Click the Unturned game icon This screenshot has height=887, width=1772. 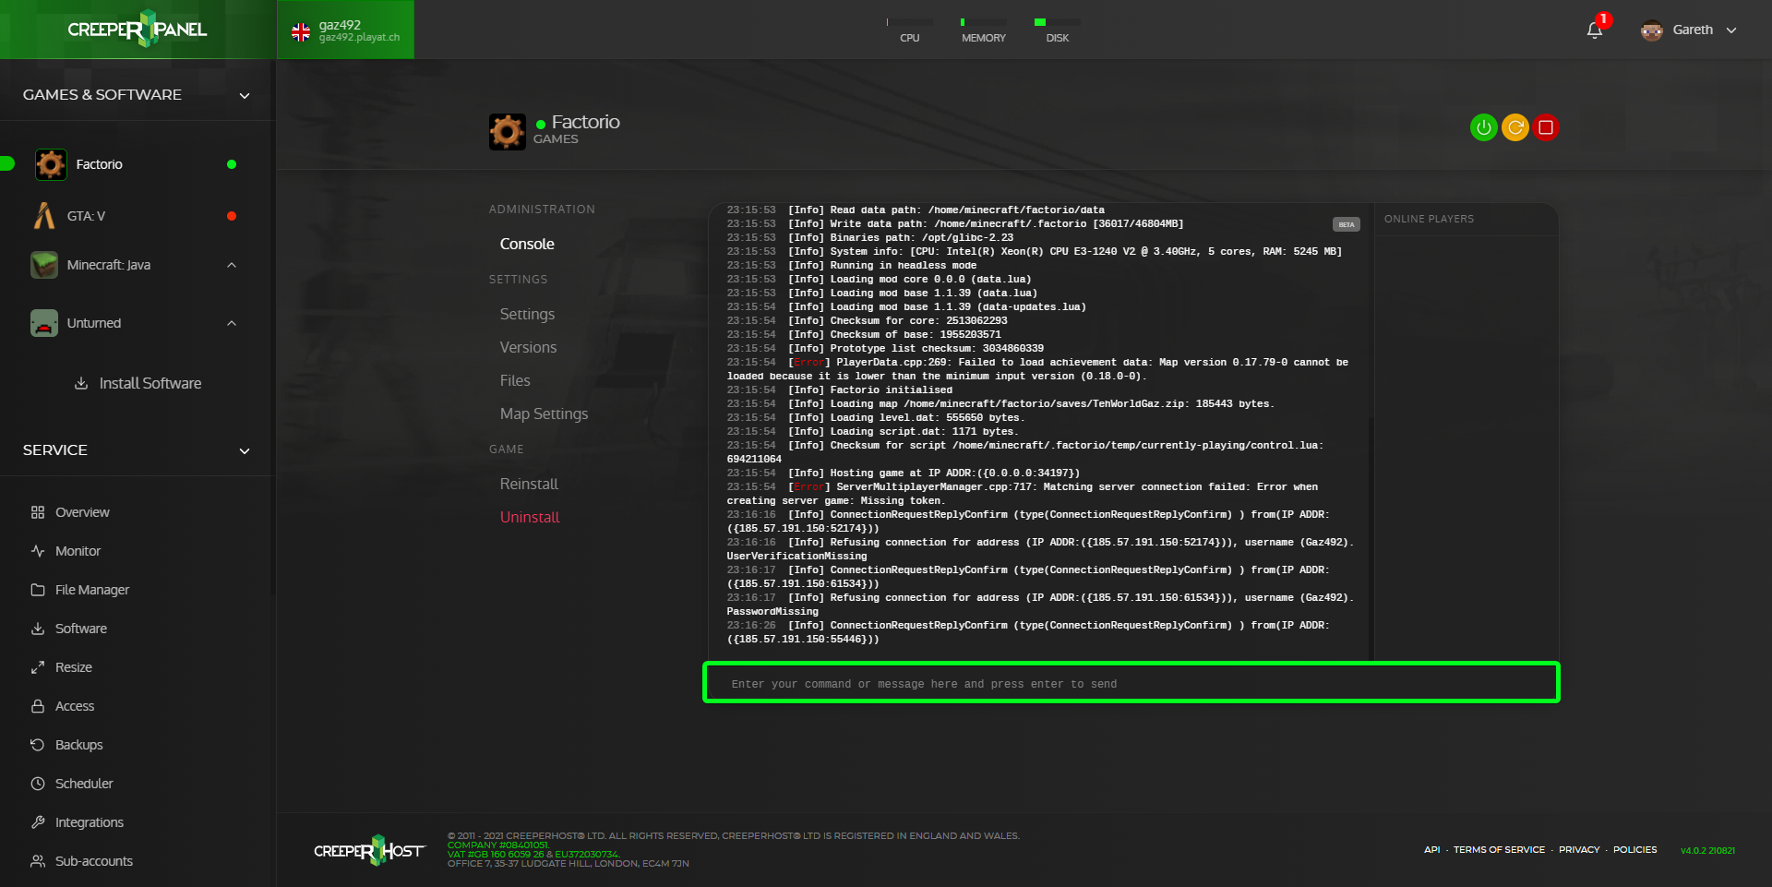[x=44, y=323]
